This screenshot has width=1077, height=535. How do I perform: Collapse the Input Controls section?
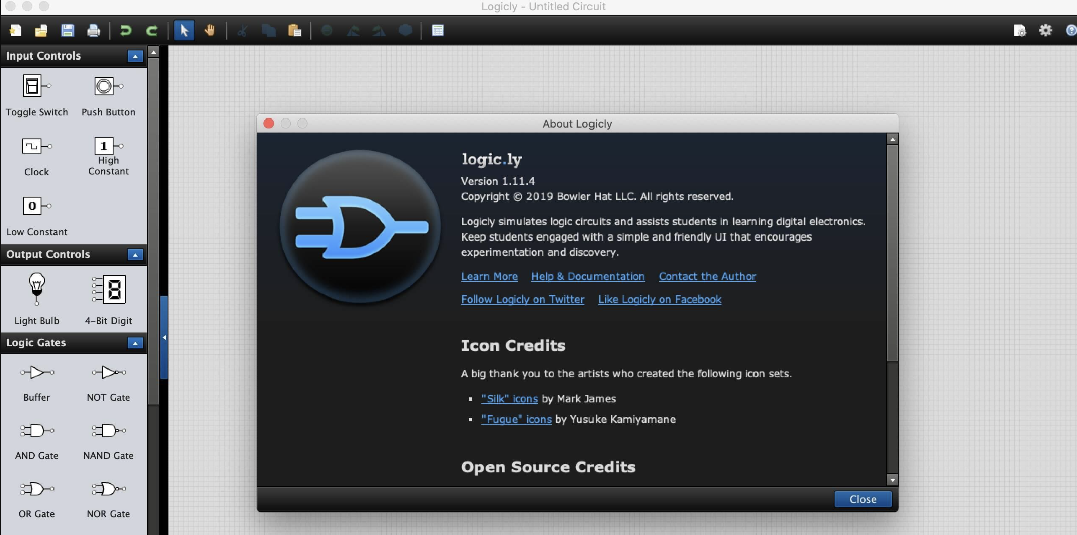135,56
